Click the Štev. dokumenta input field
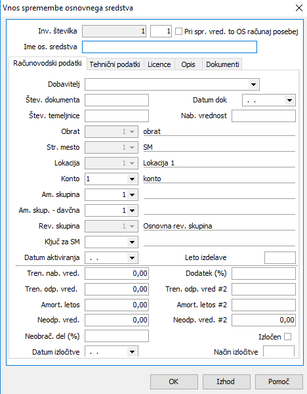This screenshot has width=307, height=394. (117, 100)
